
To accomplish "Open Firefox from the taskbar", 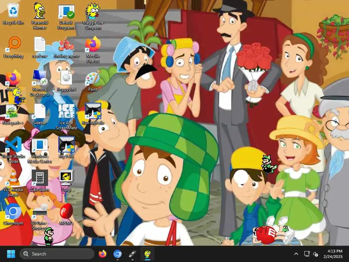I will coord(102,254).
